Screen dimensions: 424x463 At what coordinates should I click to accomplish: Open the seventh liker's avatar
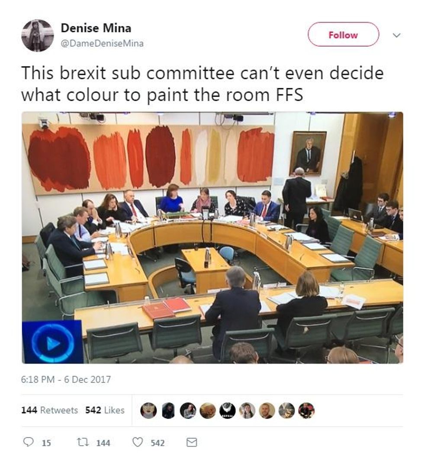tap(267, 411)
